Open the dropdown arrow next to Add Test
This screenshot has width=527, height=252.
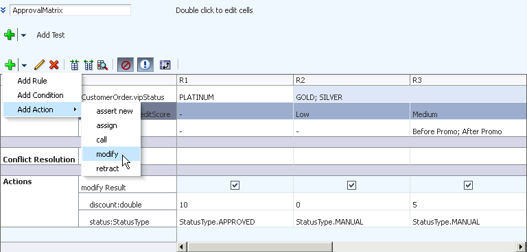tap(23, 35)
